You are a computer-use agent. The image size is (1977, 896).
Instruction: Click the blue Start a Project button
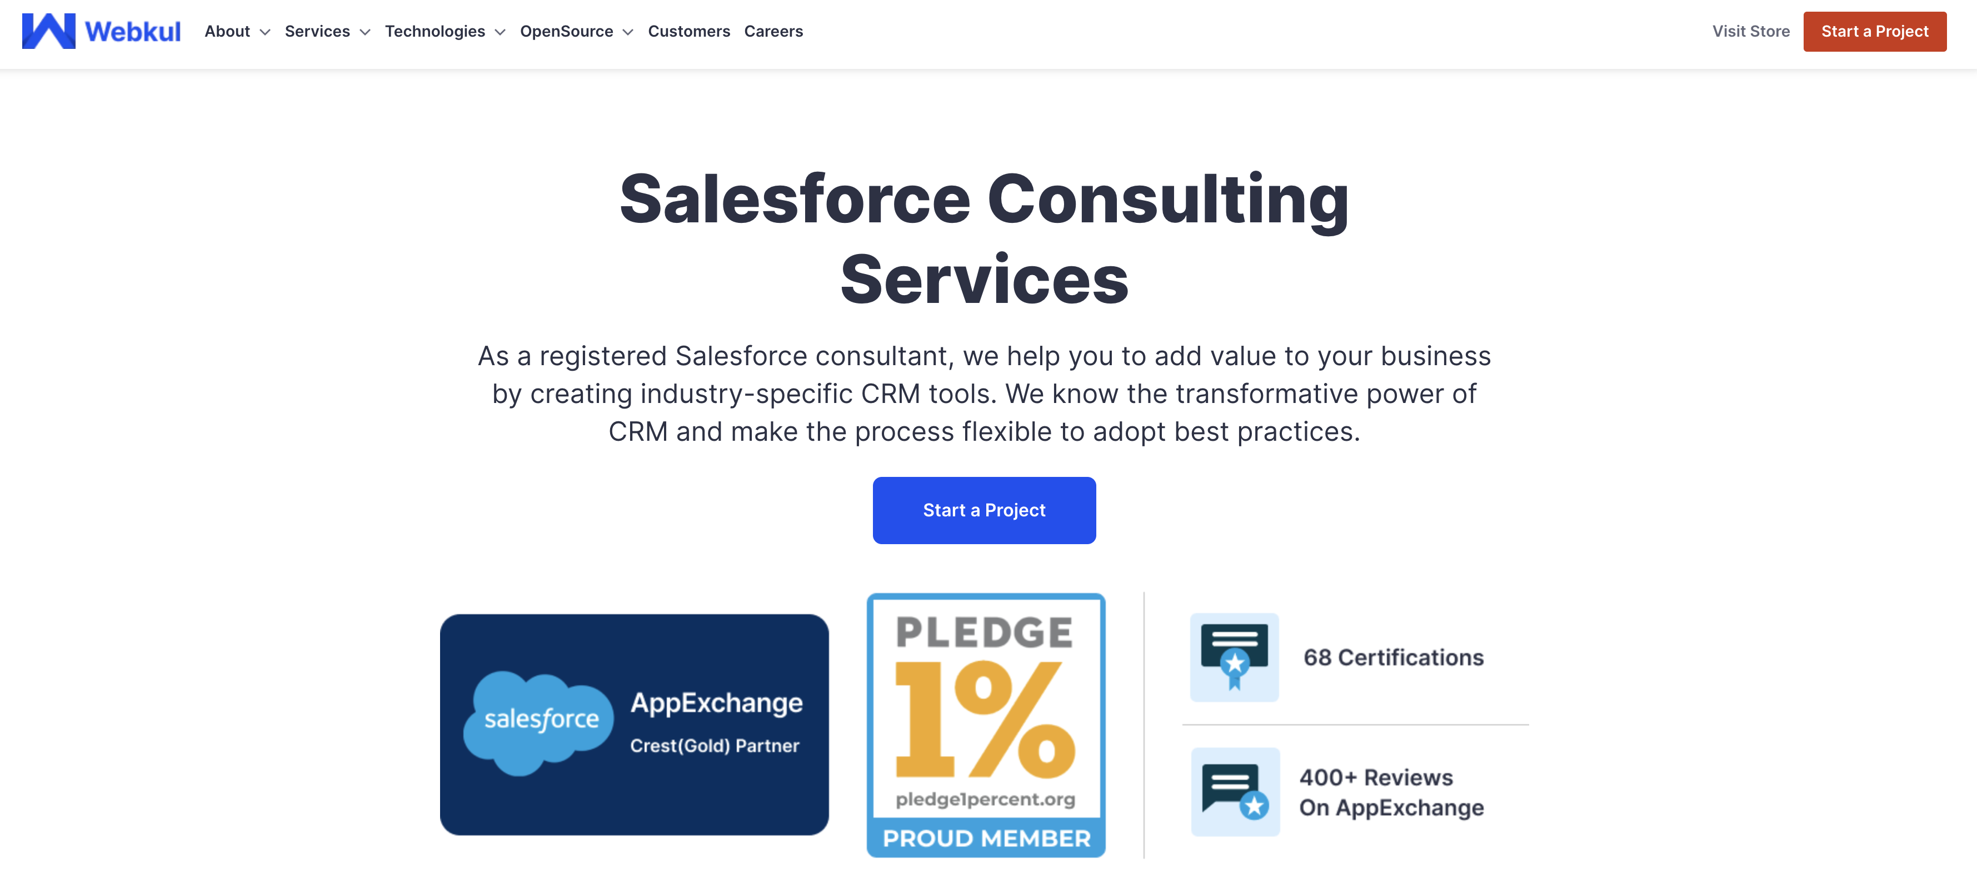coord(984,510)
